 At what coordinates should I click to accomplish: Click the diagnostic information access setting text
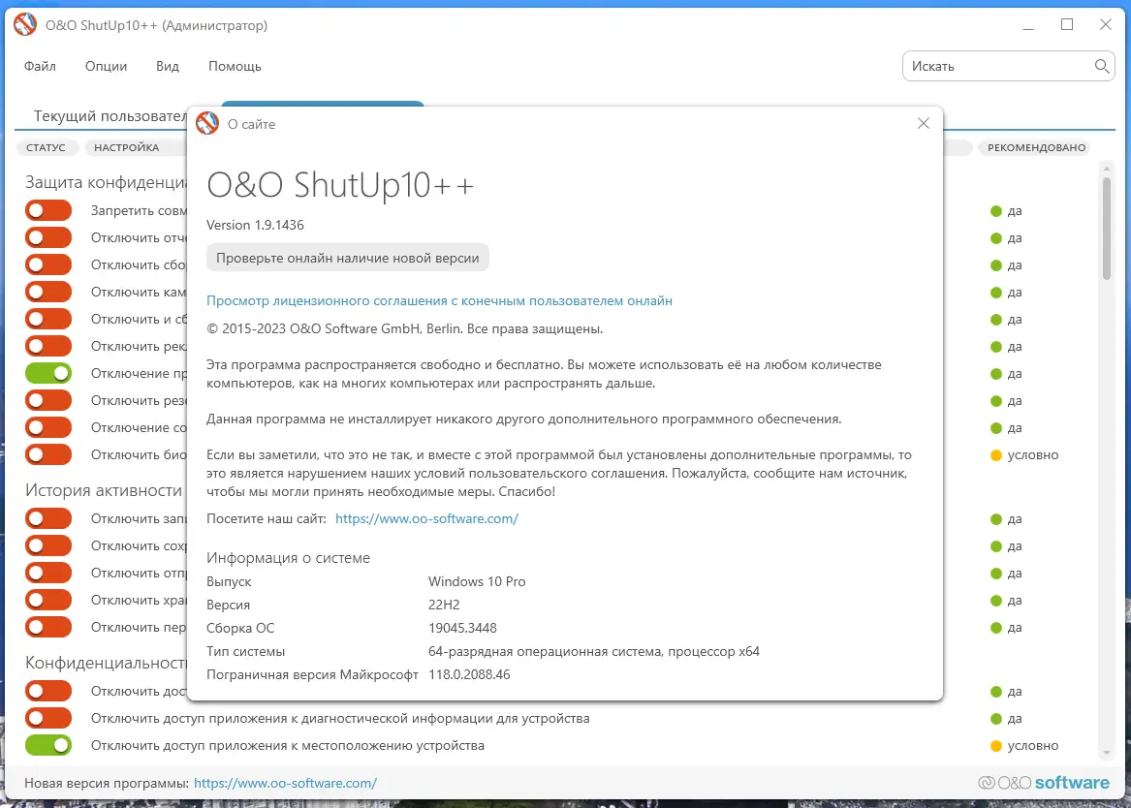[x=340, y=719]
